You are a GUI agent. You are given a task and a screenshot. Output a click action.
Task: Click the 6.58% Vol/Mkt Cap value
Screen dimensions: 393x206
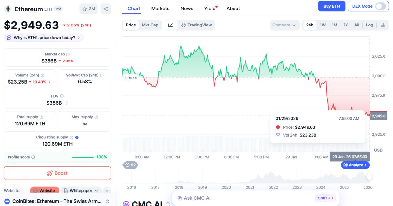pyautogui.click(x=85, y=82)
